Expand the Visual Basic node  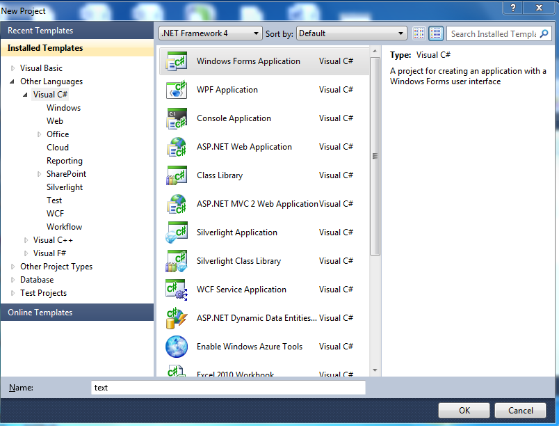pyautogui.click(x=13, y=68)
